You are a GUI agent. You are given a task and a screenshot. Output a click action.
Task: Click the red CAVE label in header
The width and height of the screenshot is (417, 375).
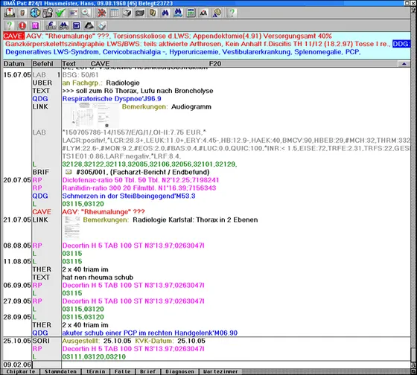coord(13,36)
